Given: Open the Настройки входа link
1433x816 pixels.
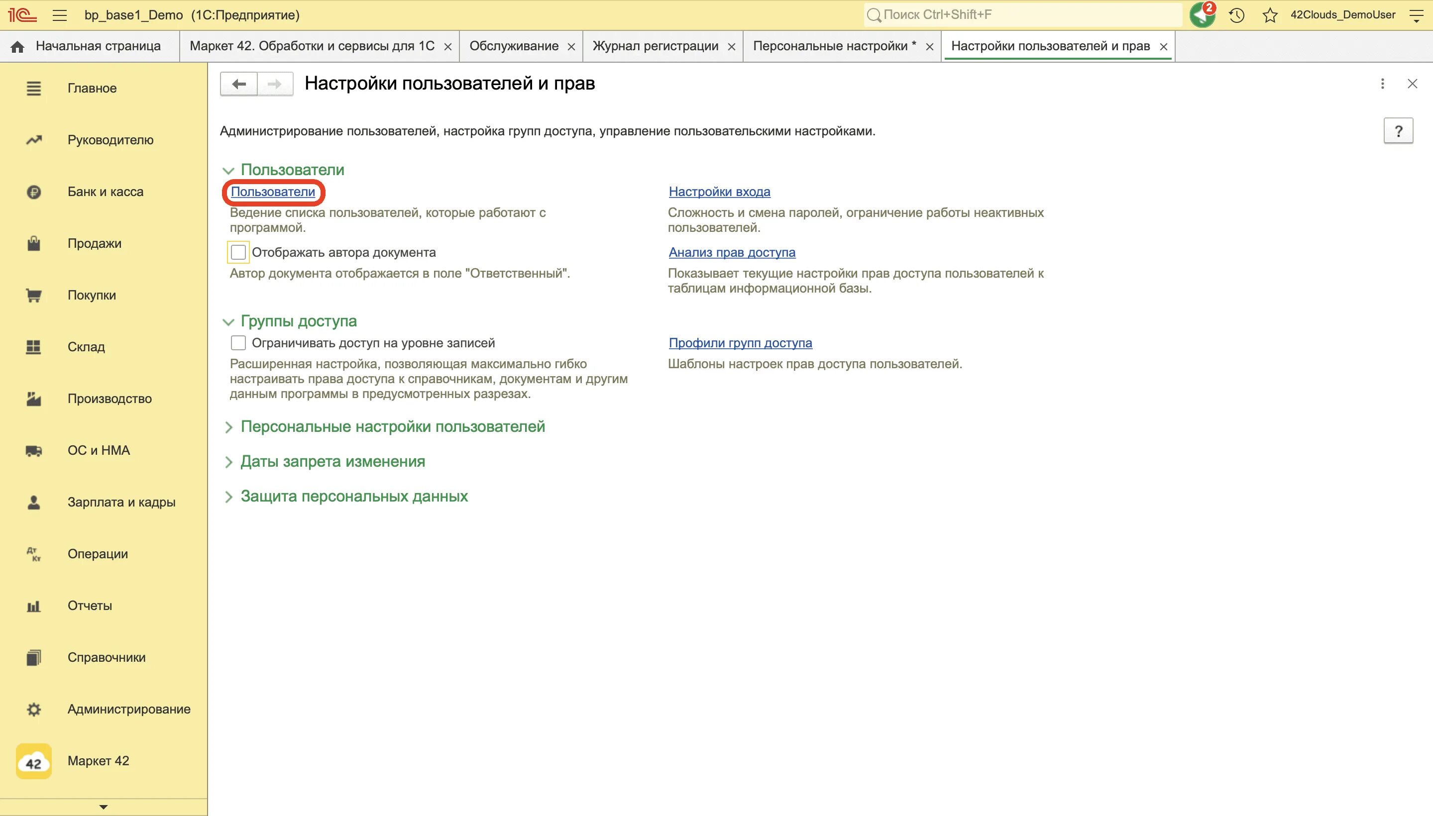Looking at the screenshot, I should click(719, 192).
